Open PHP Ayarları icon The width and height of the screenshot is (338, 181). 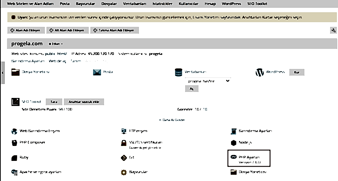click(x=234, y=157)
